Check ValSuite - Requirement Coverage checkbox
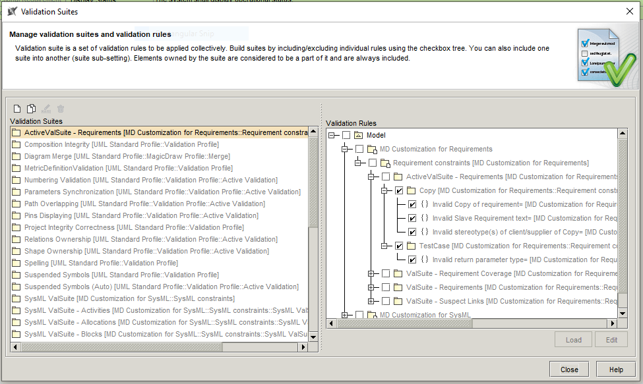Viewport: 643px width, 384px height. (386, 273)
